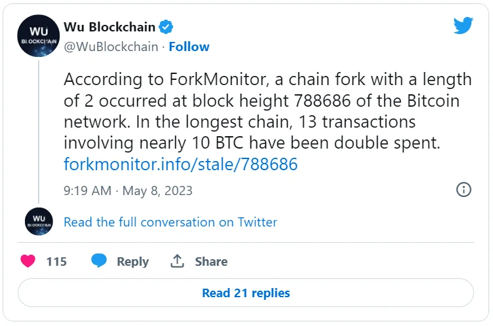493x326 pixels.
Task: Click the Share text label
Action: point(211,261)
